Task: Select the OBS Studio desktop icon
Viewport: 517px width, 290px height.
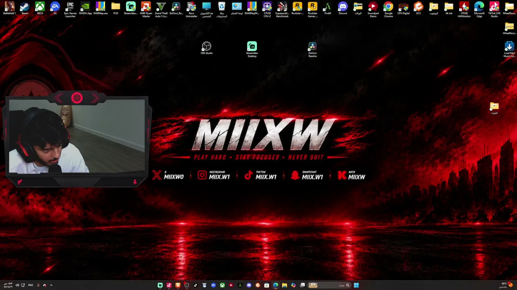Action: click(206, 48)
